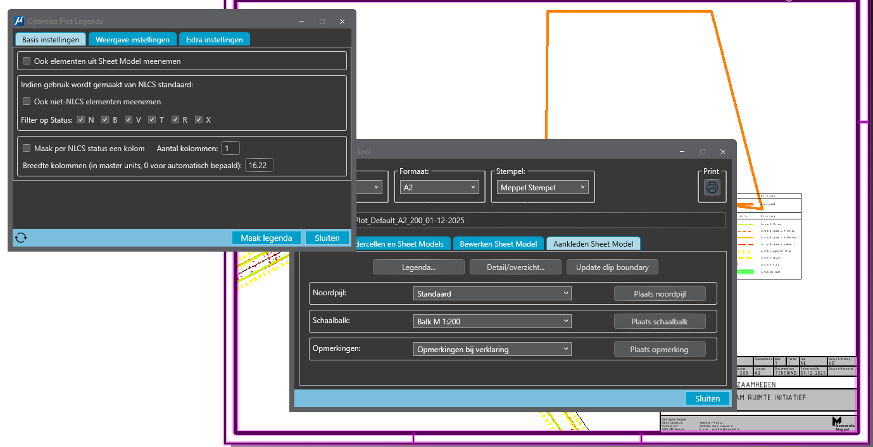Switch to Aankleden Sheet Model tab
873x447 pixels.
coord(593,243)
